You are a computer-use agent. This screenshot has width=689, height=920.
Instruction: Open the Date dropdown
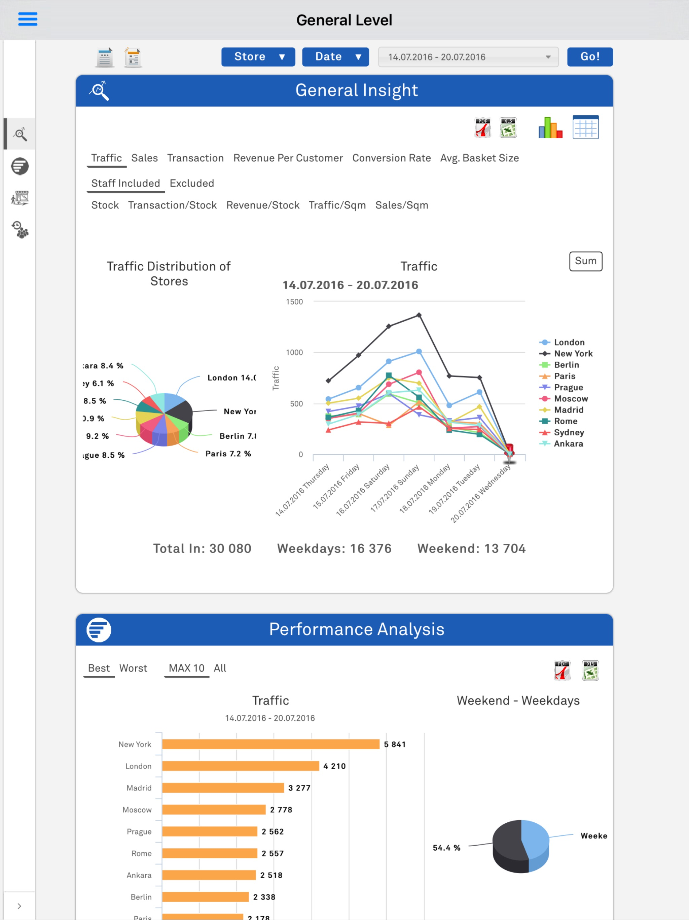[x=335, y=57]
